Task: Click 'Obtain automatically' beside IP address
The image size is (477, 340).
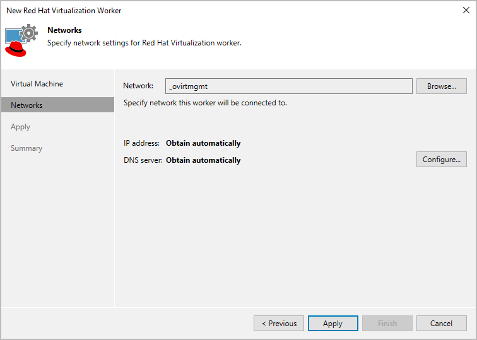Action: tap(203, 143)
